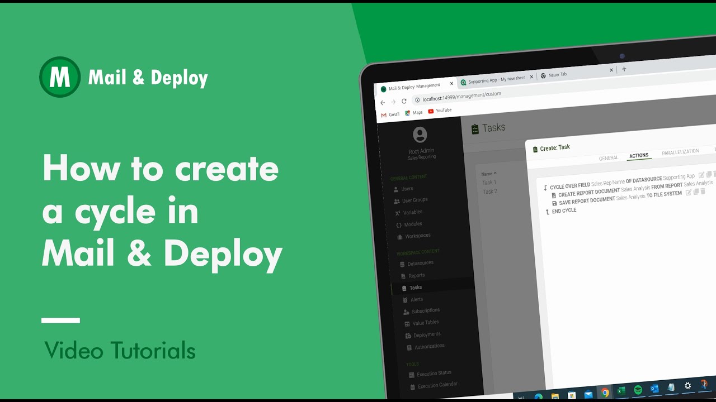Click the Chrome icon in the taskbar
This screenshot has width=716, height=402.
[x=605, y=393]
